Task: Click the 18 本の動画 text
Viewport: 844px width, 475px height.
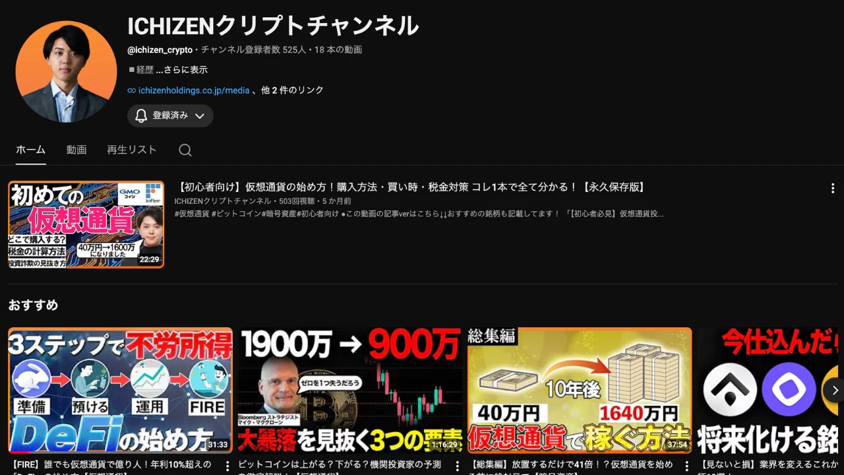Action: pos(338,50)
